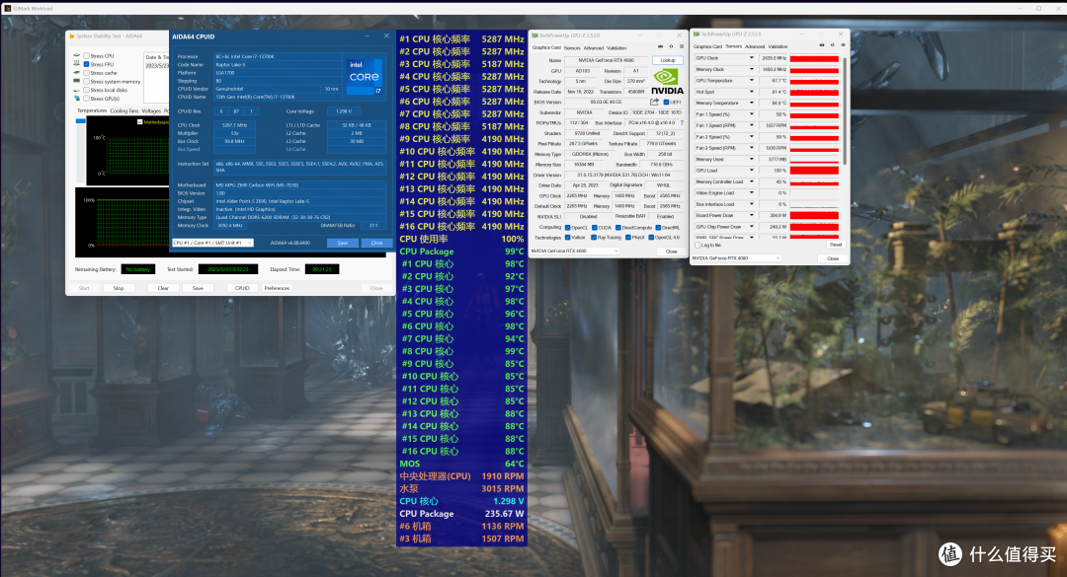The height and width of the screenshot is (577, 1067).
Task: Open Sensors tab in left GPU-Z window
Action: pyautogui.click(x=572, y=48)
